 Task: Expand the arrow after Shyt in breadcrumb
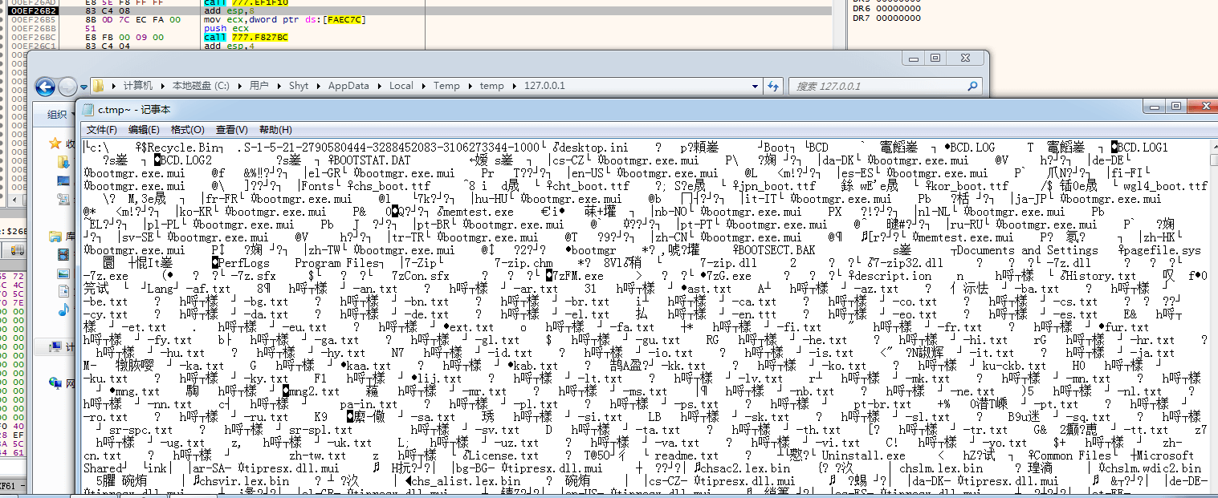[x=319, y=86]
